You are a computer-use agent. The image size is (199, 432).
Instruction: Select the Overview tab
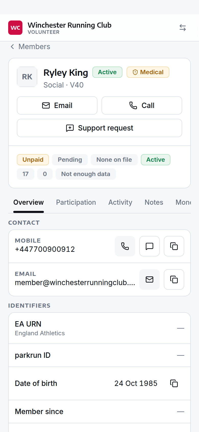click(29, 202)
